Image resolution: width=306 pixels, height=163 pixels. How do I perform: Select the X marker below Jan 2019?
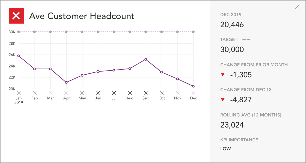tap(18, 93)
